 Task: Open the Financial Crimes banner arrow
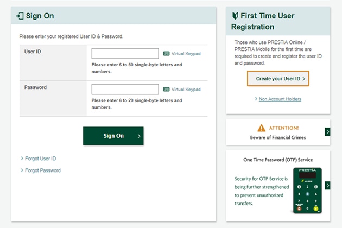pos(327,132)
